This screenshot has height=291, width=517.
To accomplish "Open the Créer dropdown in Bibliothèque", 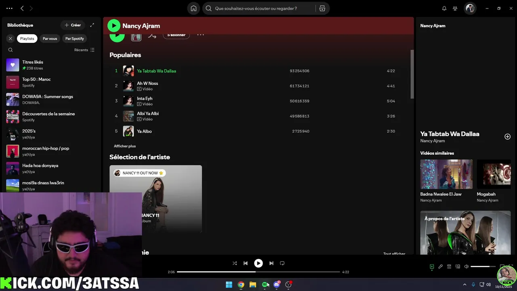I will pyautogui.click(x=73, y=25).
